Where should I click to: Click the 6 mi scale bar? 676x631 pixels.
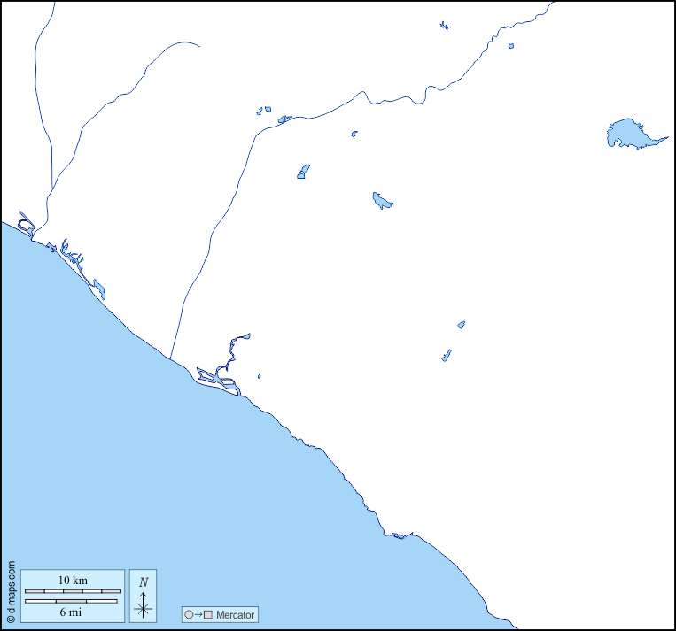coord(71,601)
